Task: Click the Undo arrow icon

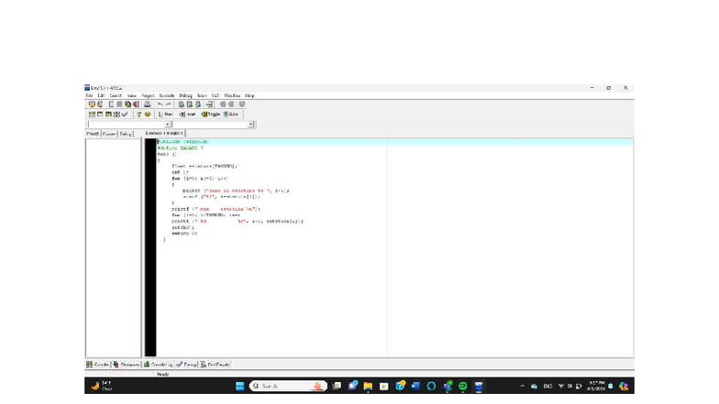Action: (160, 104)
